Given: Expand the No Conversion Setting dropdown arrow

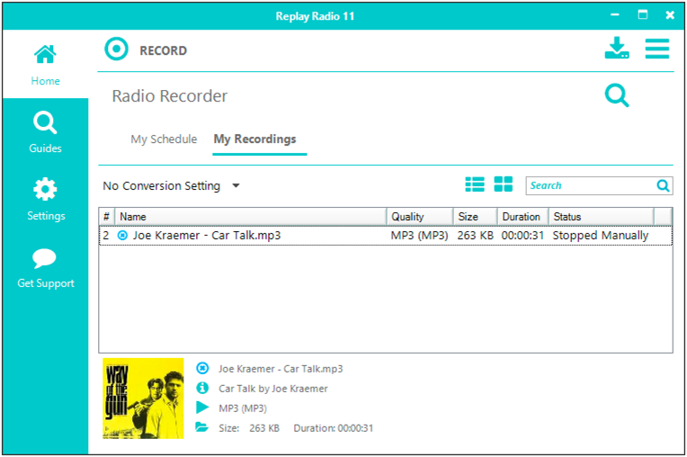Looking at the screenshot, I should point(236,186).
